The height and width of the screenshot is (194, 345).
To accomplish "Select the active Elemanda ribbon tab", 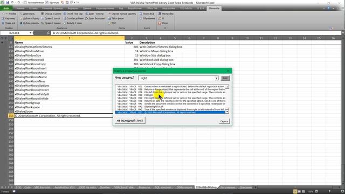I will (x=214, y=9).
